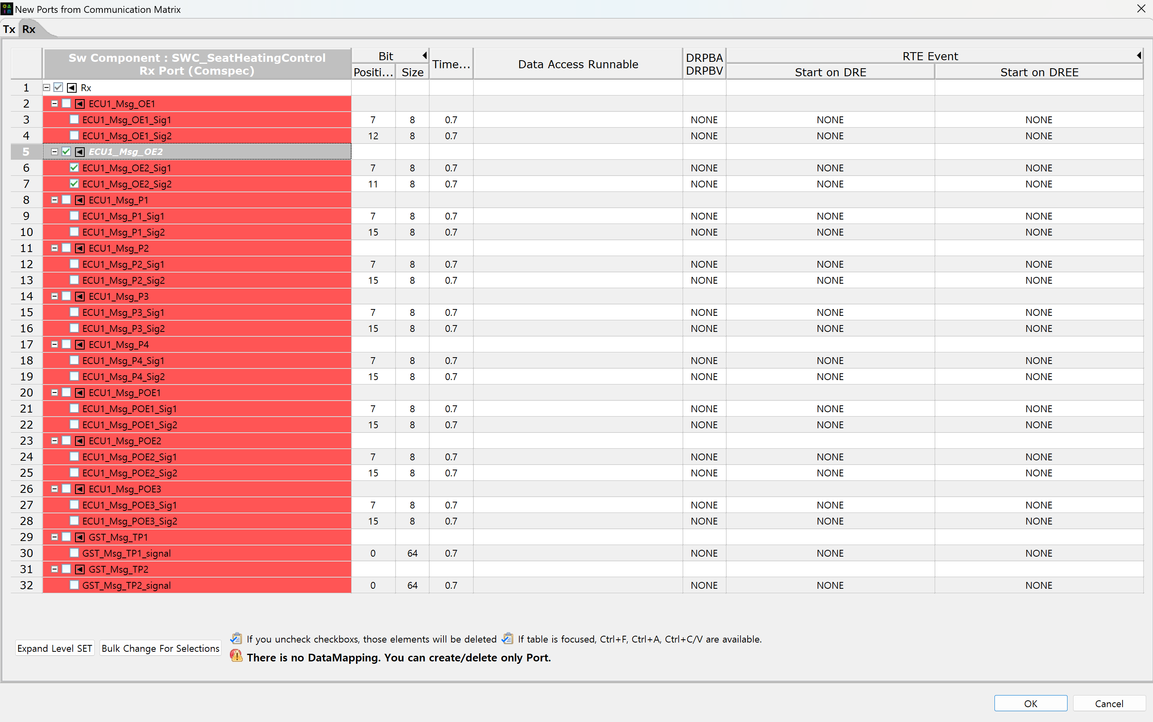Screen dimensions: 1153x722
Task: Switch to the Tx tab
Action: [x=9, y=29]
